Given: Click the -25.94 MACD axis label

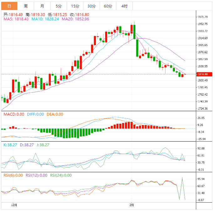Looking at the screenshot, I should 202,139.
